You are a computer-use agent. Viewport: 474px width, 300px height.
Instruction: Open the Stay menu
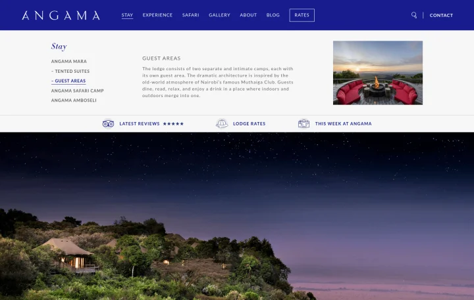tap(127, 15)
